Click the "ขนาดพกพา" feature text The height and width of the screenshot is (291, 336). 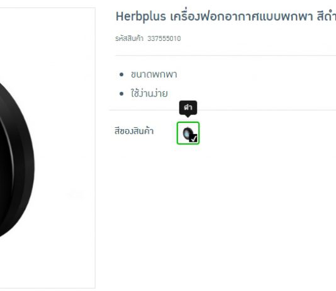[x=154, y=74]
